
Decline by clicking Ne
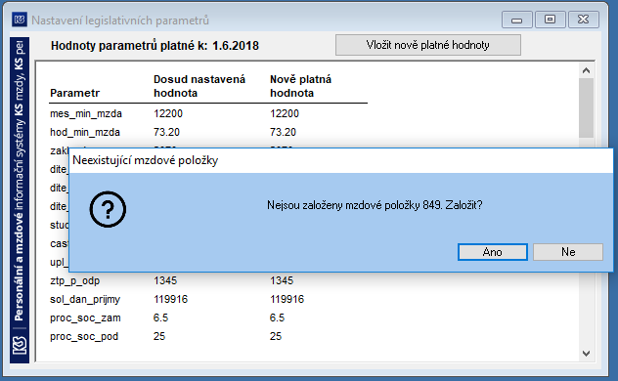point(568,252)
